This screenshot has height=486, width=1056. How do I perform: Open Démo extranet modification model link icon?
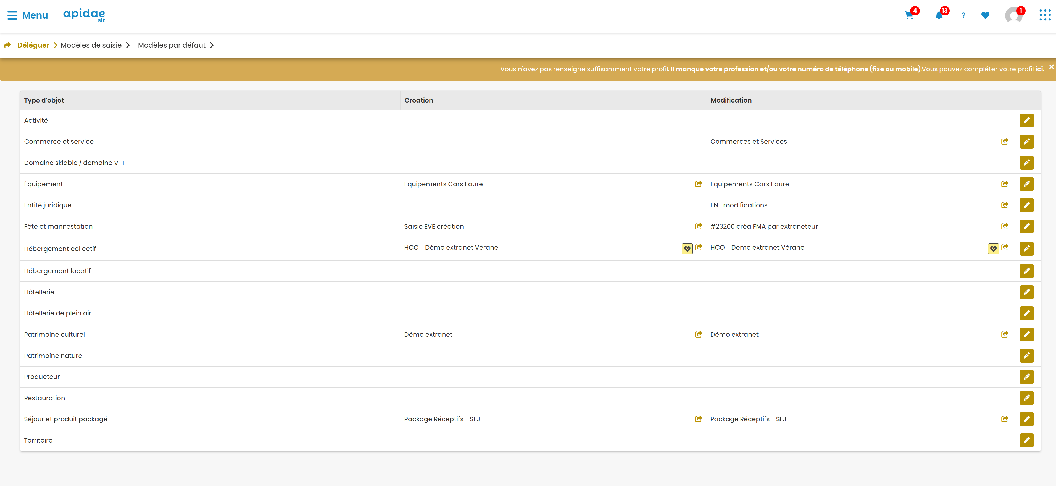1005,334
